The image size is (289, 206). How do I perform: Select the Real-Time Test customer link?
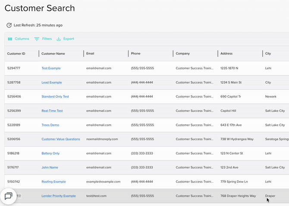click(52, 111)
